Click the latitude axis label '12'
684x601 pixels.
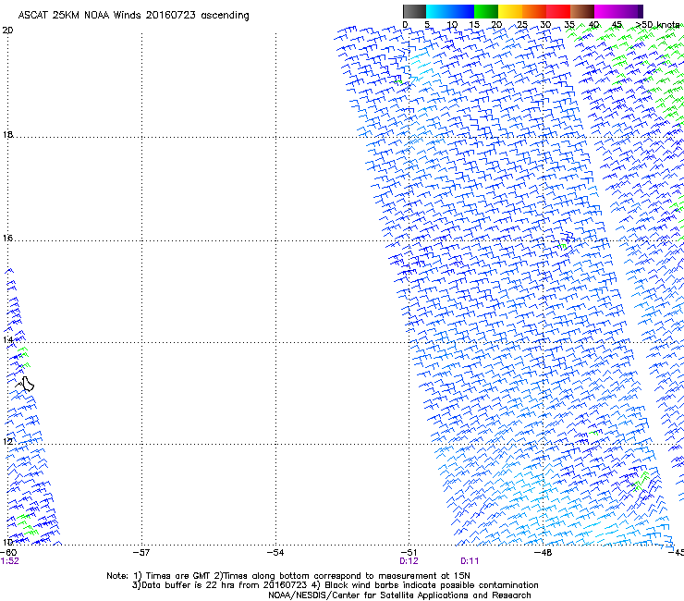click(x=7, y=441)
